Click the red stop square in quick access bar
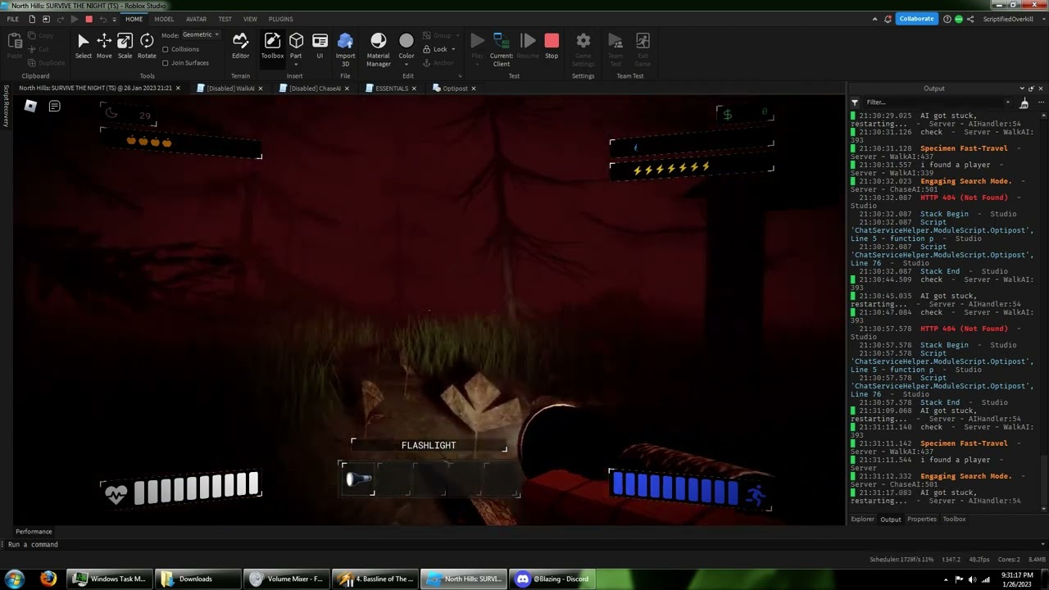The width and height of the screenshot is (1049, 590). [x=89, y=19]
